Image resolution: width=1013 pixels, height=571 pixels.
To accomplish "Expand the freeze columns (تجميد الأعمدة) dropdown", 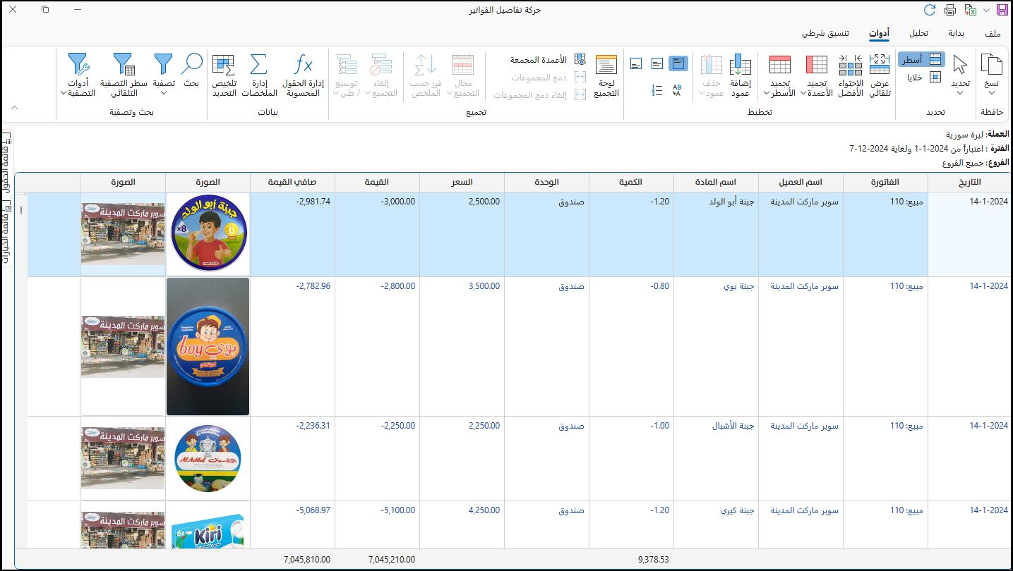I will pyautogui.click(x=805, y=94).
